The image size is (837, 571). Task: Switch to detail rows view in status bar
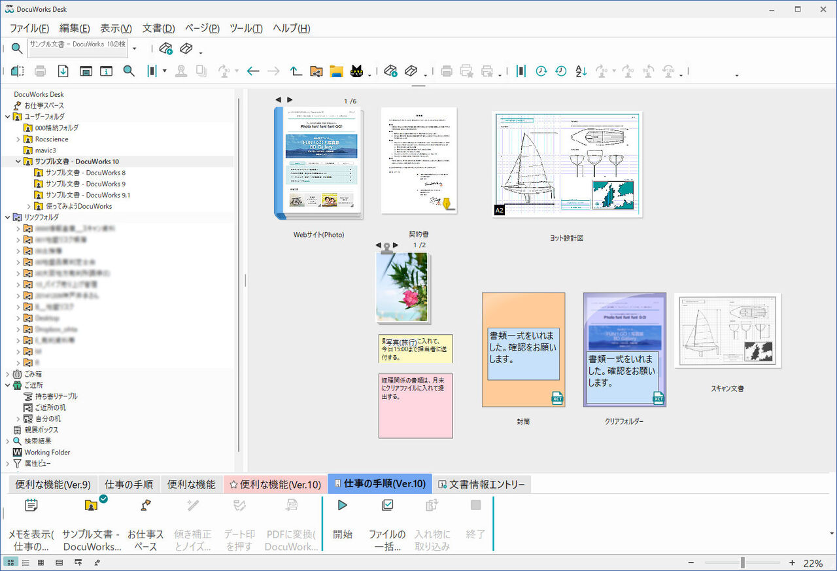[60, 562]
